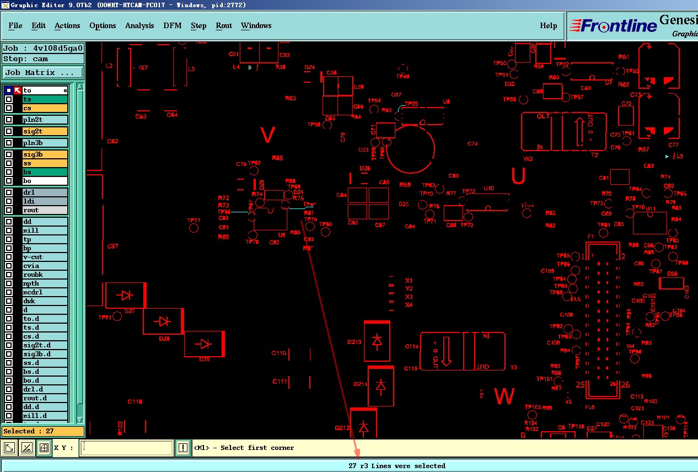Click the angle/measure coordinate mode icon
Image resolution: width=698 pixels, height=472 pixels.
[27, 448]
